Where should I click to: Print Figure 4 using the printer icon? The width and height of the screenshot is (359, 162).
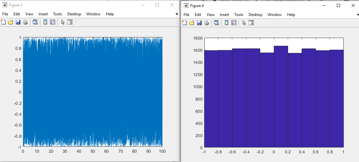coord(207,23)
